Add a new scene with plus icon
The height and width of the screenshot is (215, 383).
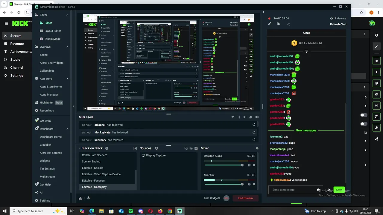[x=107, y=148]
